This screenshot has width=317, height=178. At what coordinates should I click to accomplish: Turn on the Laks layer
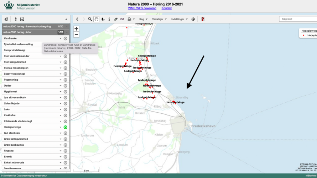[66, 109]
